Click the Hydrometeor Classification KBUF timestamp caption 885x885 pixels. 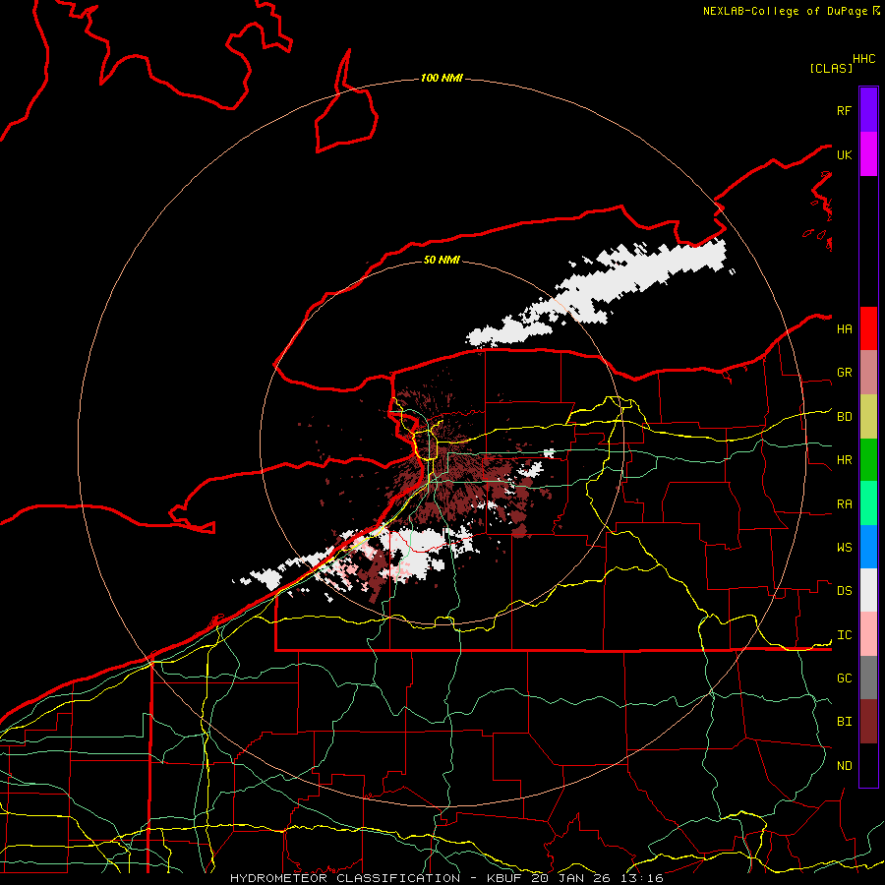coord(446,878)
